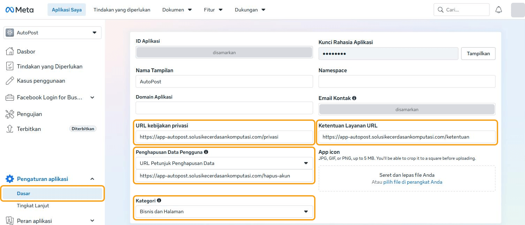Click the Kasus penggunaan pencil icon

[10, 81]
